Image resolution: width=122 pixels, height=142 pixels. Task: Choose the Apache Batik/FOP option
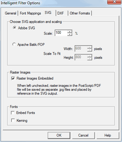[14, 44]
